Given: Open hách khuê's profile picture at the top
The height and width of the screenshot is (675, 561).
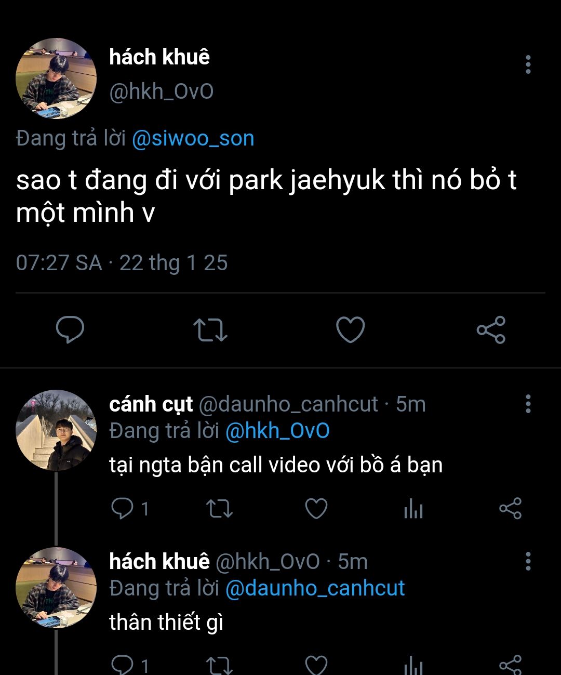Looking at the screenshot, I should tap(56, 78).
